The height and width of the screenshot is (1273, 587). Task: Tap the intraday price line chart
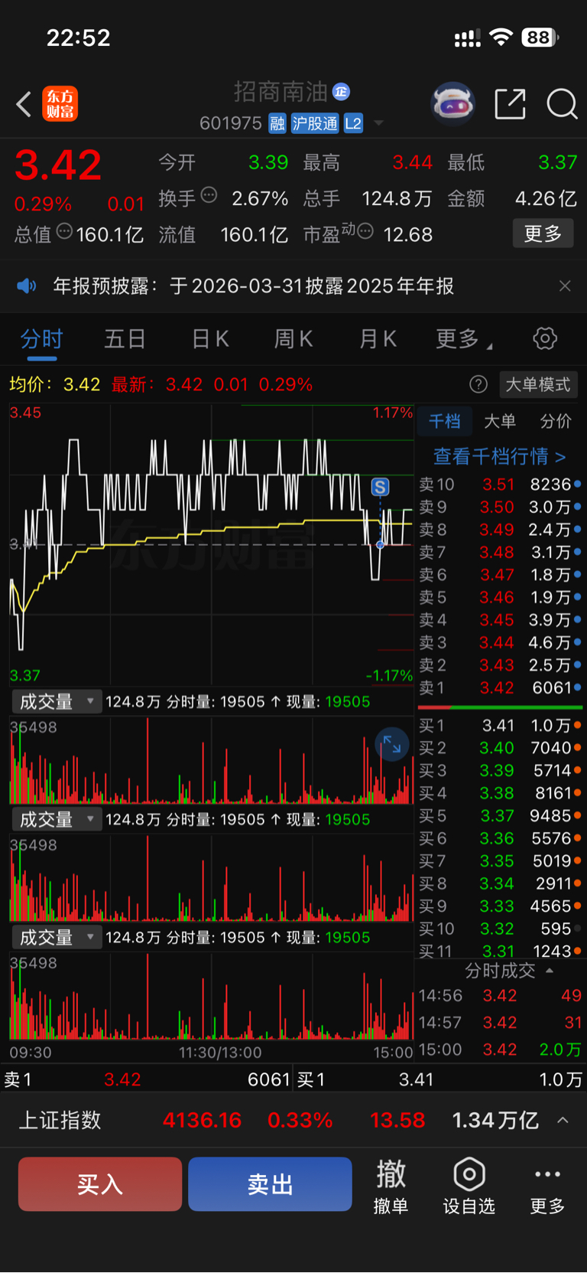point(212,544)
